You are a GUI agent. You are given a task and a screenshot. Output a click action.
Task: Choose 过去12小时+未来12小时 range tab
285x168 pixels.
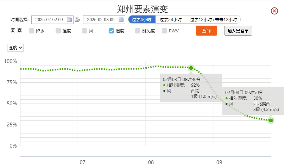tap(213, 20)
